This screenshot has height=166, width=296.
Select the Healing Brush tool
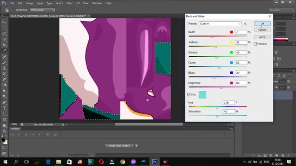pyautogui.click(x=4, y=56)
